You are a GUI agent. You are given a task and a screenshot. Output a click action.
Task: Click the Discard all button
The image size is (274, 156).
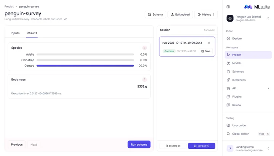tap(173, 146)
